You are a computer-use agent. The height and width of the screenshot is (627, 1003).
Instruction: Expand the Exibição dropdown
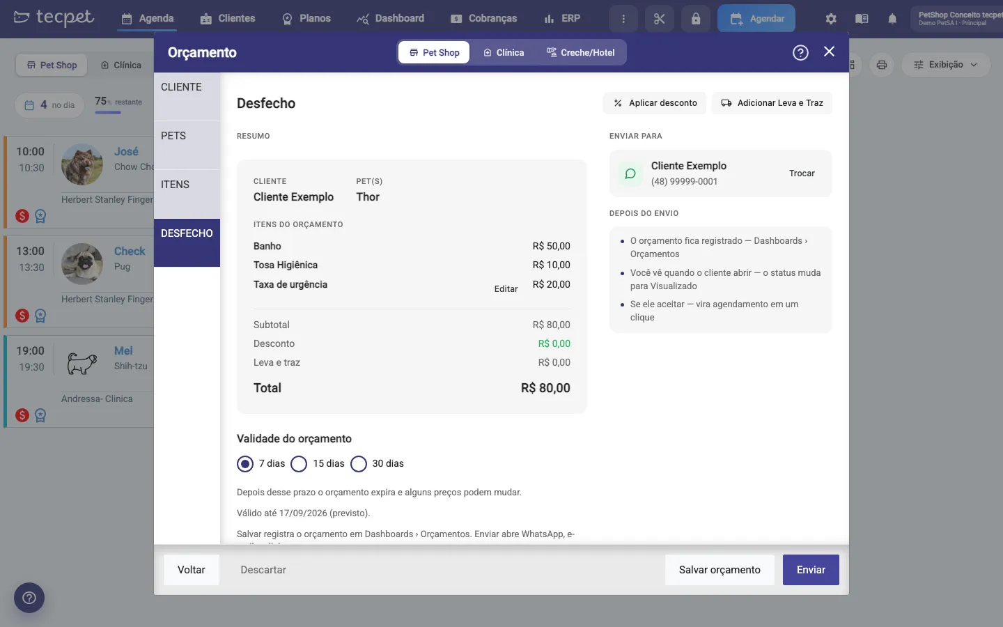[x=945, y=65]
